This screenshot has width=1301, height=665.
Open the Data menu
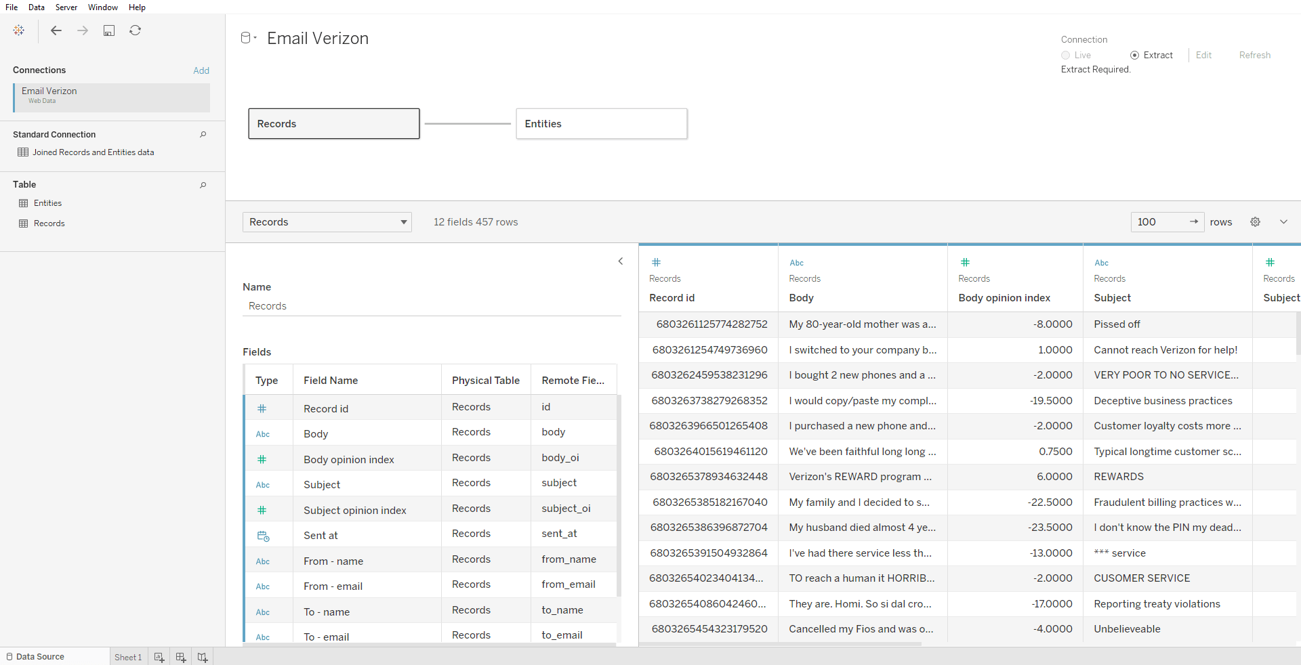click(37, 7)
